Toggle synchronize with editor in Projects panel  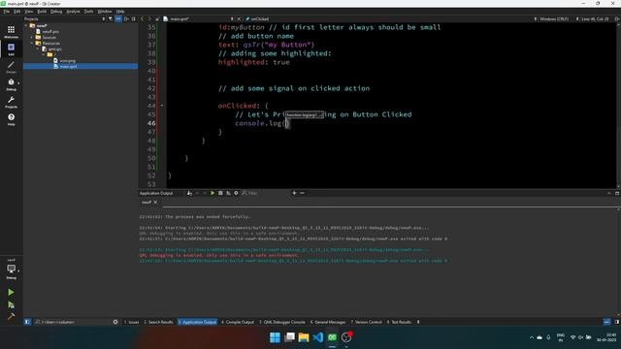(x=118, y=19)
